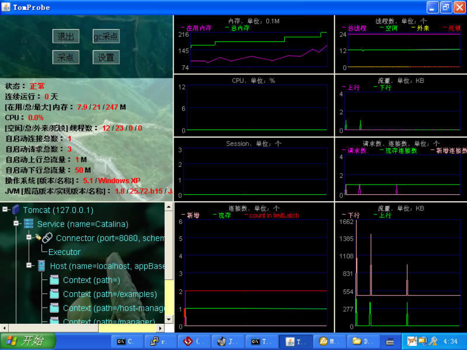Image resolution: width=467 pixels, height=350 pixels.
Task: Click the tree horizontal scrollbar thumb
Action: point(53,328)
